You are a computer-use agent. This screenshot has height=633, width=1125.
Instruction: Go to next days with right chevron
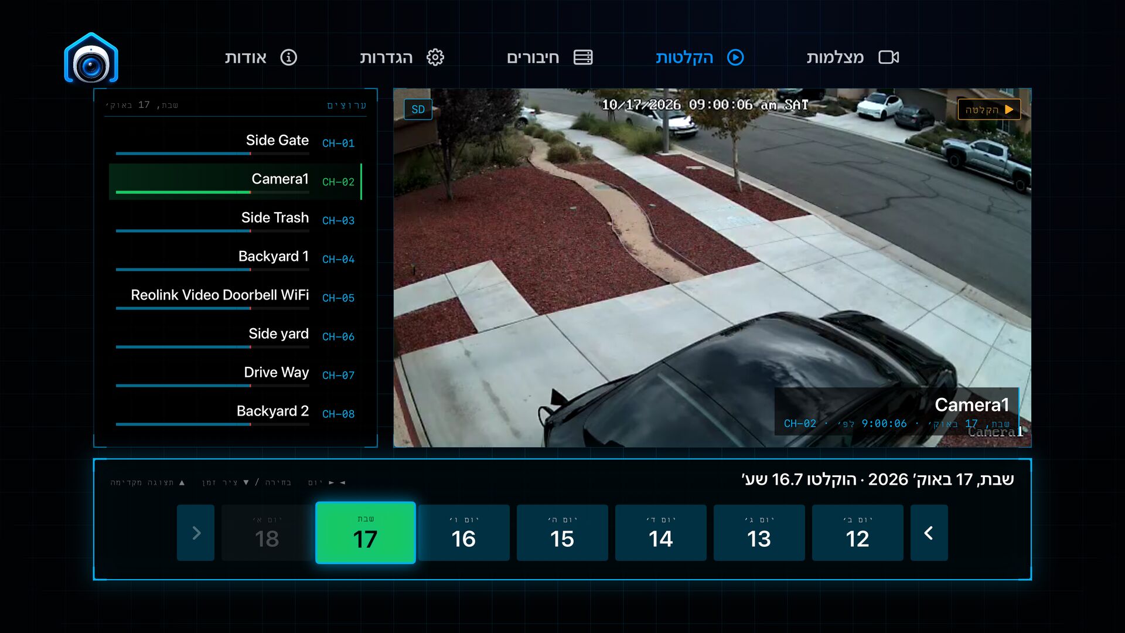tap(196, 533)
